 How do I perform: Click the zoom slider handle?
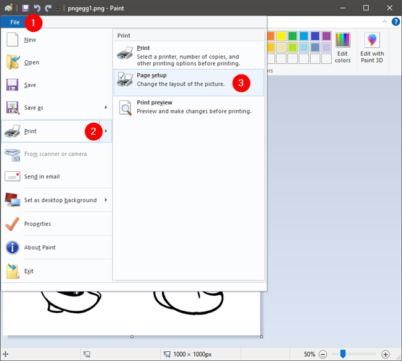click(342, 354)
